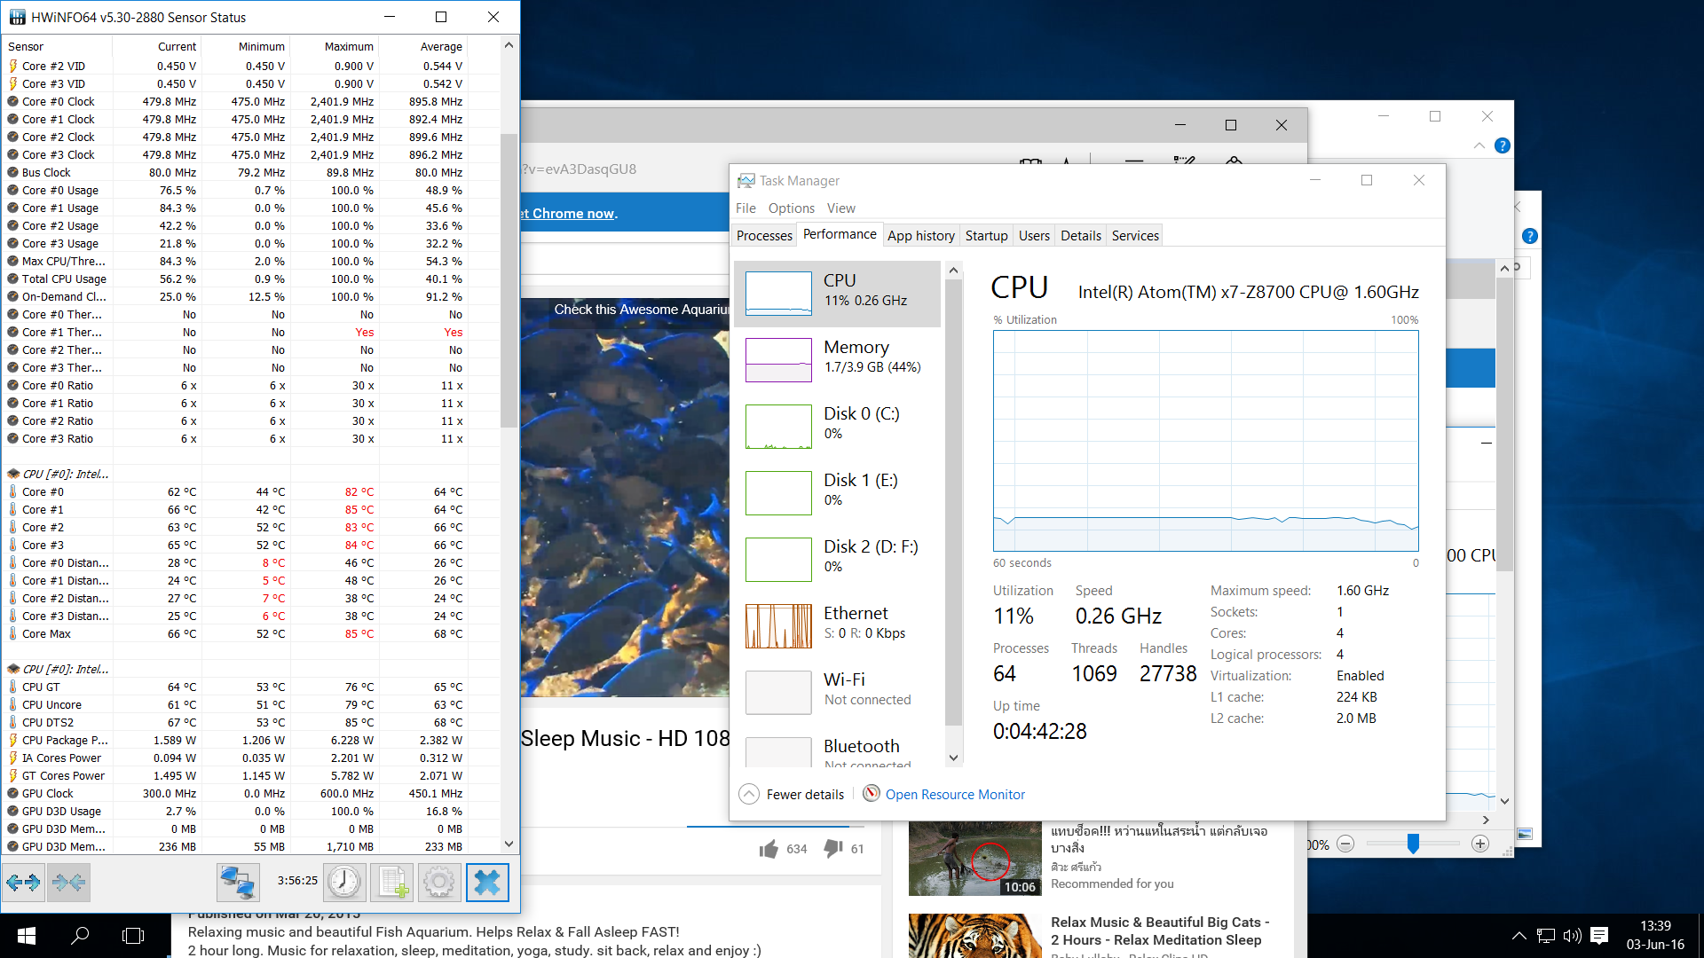Click Task Manager sidebar scroll up arrow
The width and height of the screenshot is (1704, 958).
[954, 270]
